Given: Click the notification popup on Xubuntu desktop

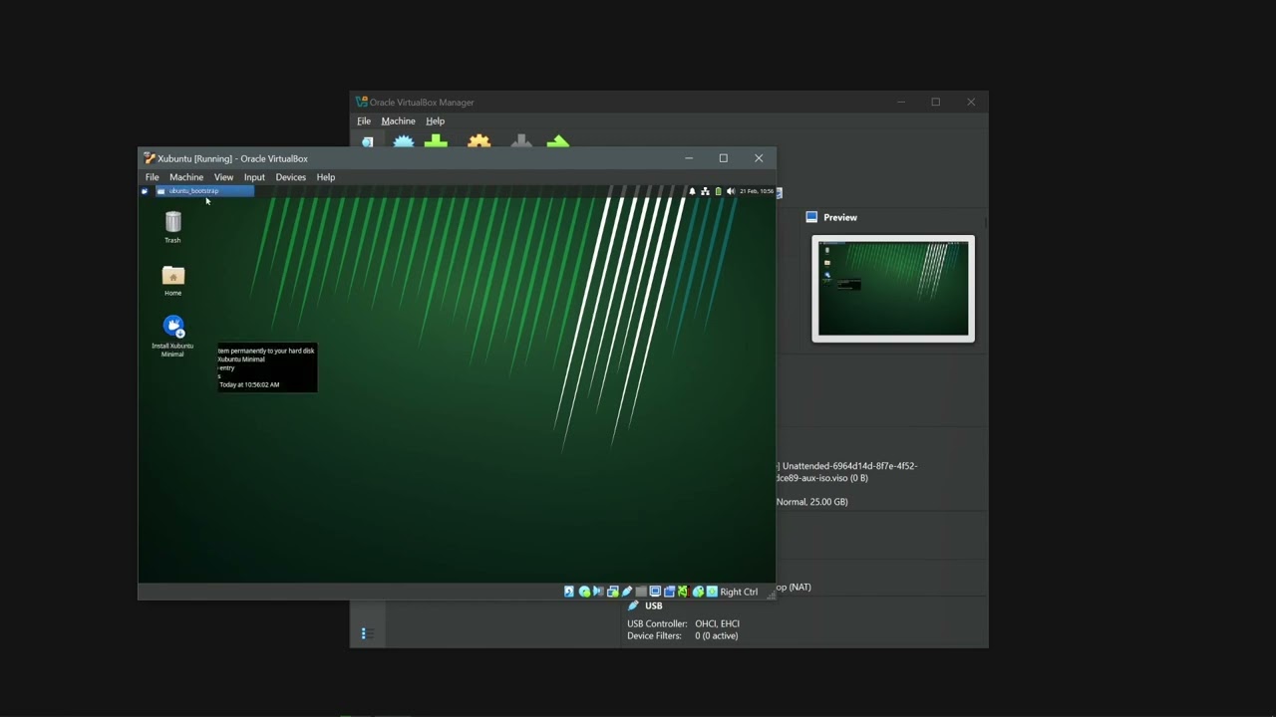Looking at the screenshot, I should (267, 367).
